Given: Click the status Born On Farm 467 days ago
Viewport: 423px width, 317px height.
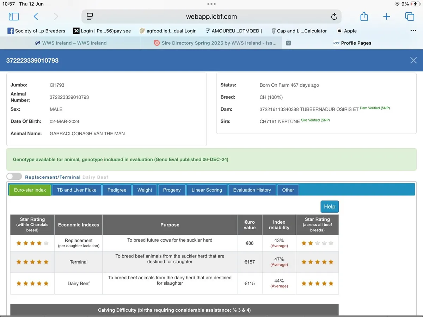Looking at the screenshot, I should [289, 85].
